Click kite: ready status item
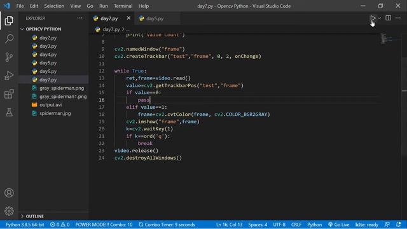Viewport: 407px width, 229px height. click(x=366, y=225)
